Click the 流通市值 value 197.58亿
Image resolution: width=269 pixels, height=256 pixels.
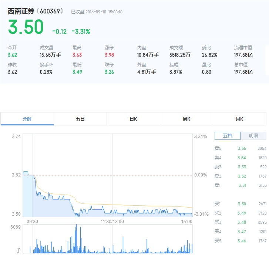click(x=243, y=55)
